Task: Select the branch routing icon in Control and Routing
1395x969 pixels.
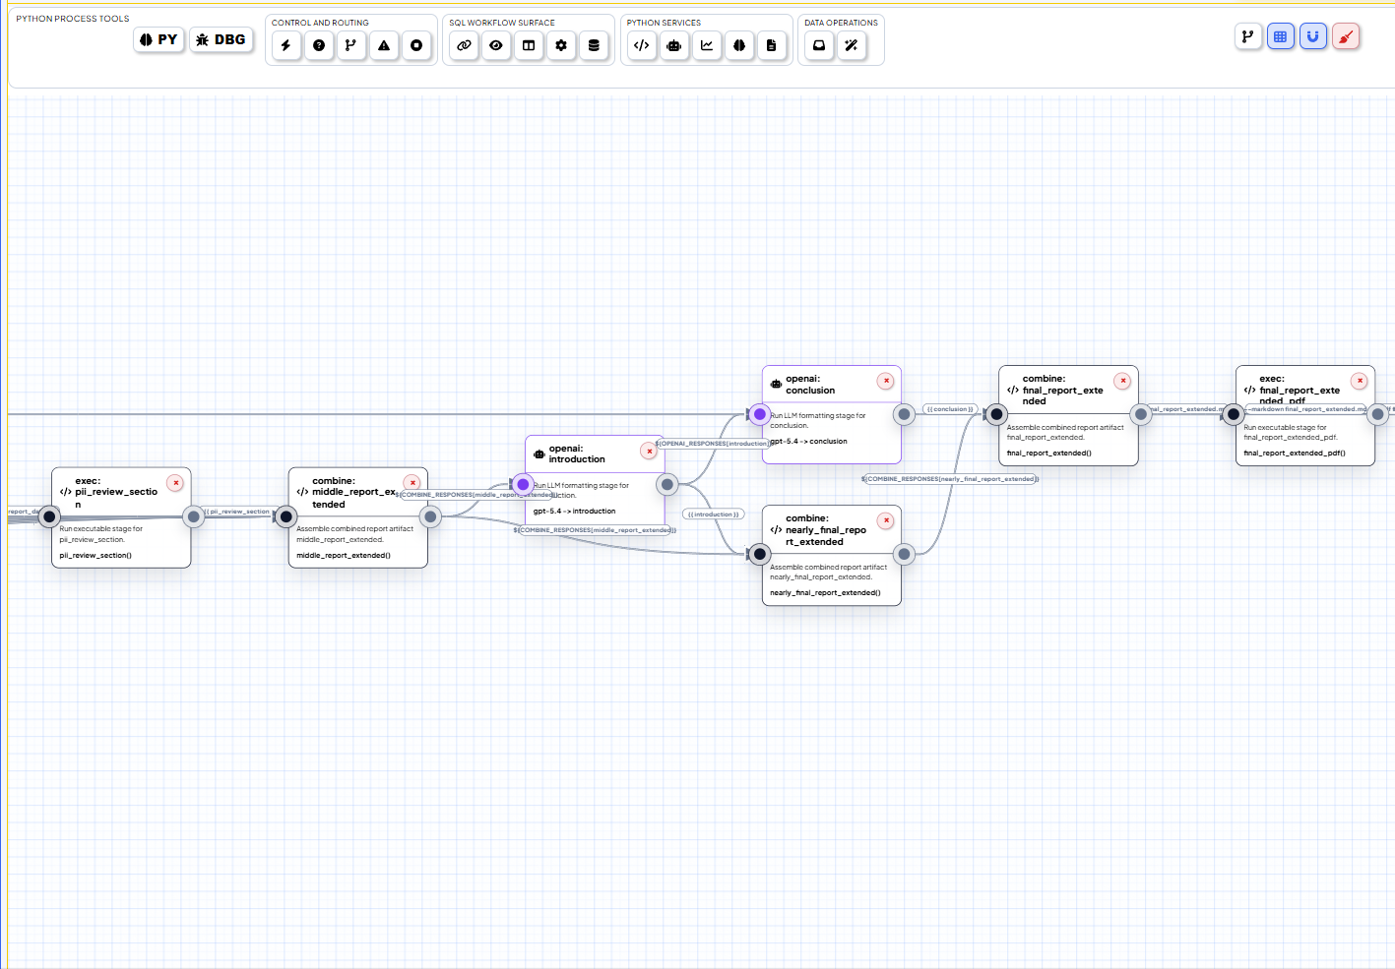Action: (351, 45)
